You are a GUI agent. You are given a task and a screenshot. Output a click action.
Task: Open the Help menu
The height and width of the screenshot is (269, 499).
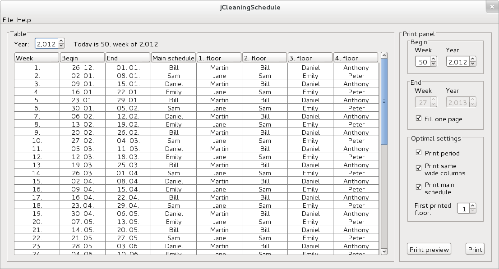24,20
